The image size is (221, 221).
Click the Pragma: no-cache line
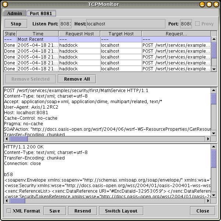coord(24,124)
